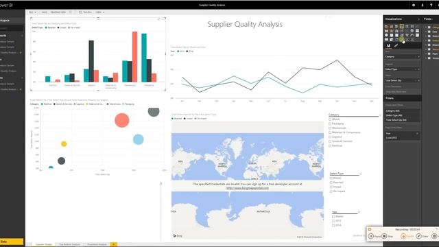Click the yellow Get Data button
The image size is (439, 247).
12,242
